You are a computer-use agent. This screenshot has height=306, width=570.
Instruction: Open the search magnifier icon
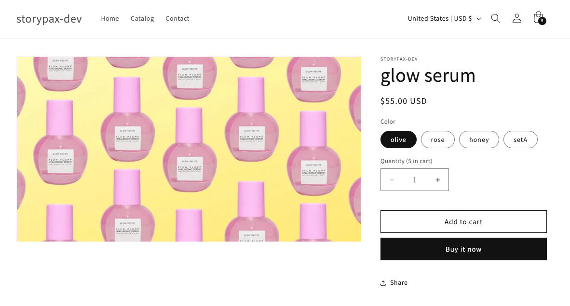pyautogui.click(x=495, y=18)
